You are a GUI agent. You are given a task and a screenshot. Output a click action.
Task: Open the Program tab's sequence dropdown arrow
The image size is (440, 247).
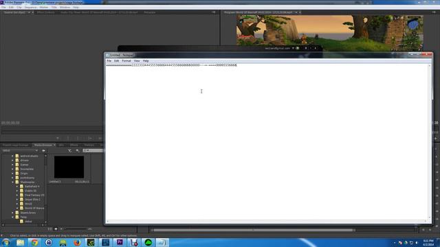point(296,12)
